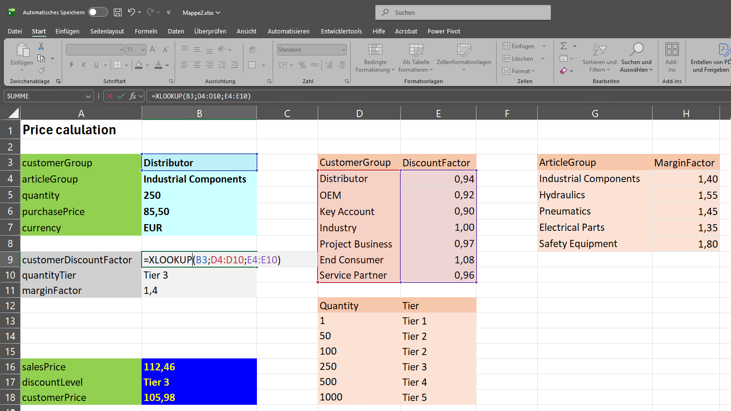
Task: Switch to the Daten tab
Action: (176, 31)
